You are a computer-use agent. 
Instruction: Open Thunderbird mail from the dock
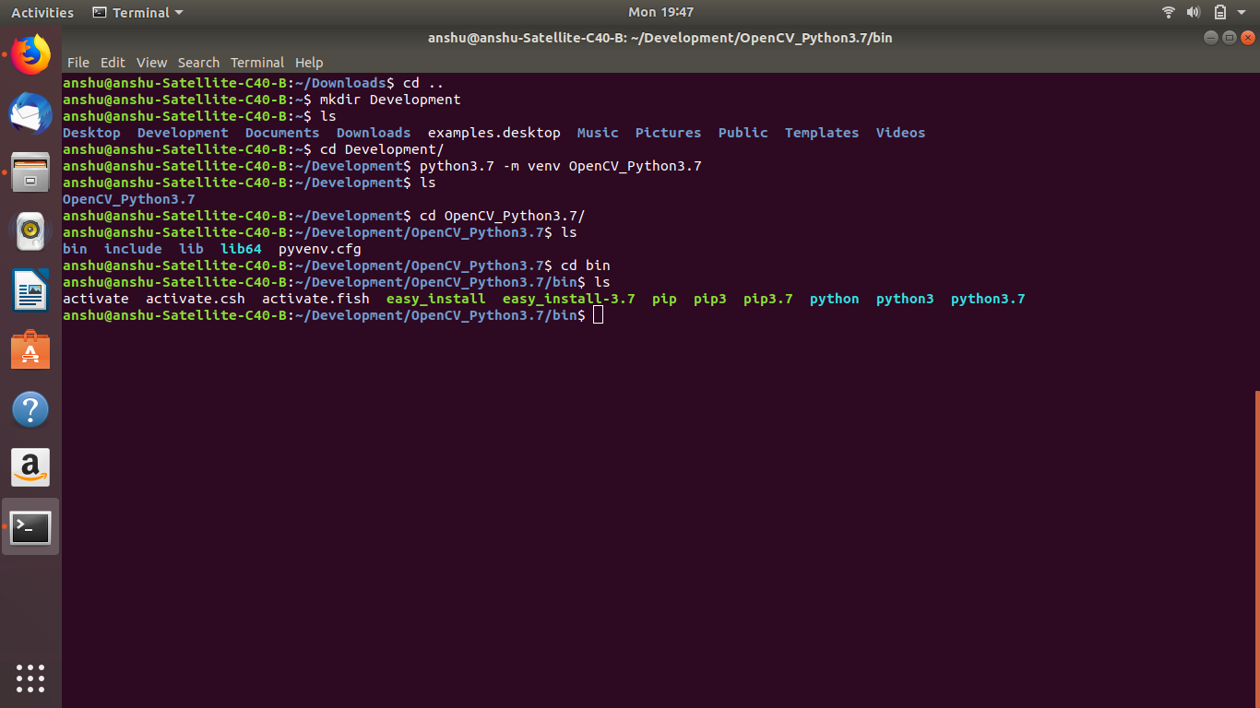[x=30, y=113]
